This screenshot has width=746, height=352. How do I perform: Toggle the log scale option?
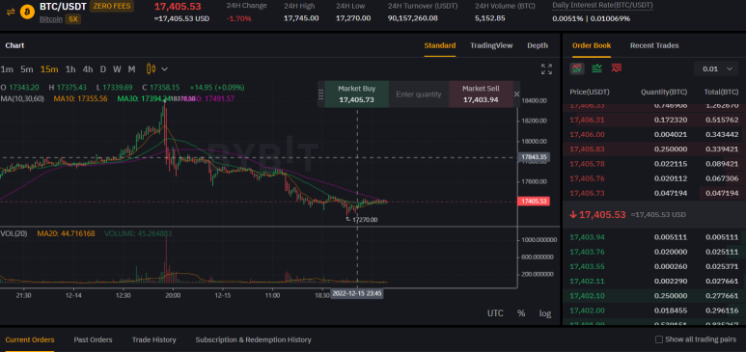coord(545,313)
